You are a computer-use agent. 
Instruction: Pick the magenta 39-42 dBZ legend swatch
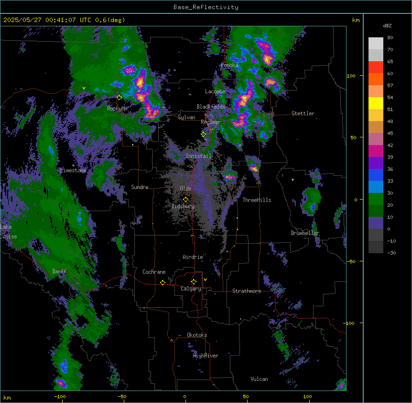(x=376, y=151)
